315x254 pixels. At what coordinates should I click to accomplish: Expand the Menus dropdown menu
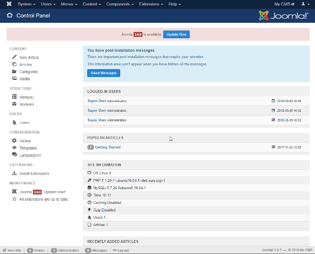pyautogui.click(x=69, y=4)
